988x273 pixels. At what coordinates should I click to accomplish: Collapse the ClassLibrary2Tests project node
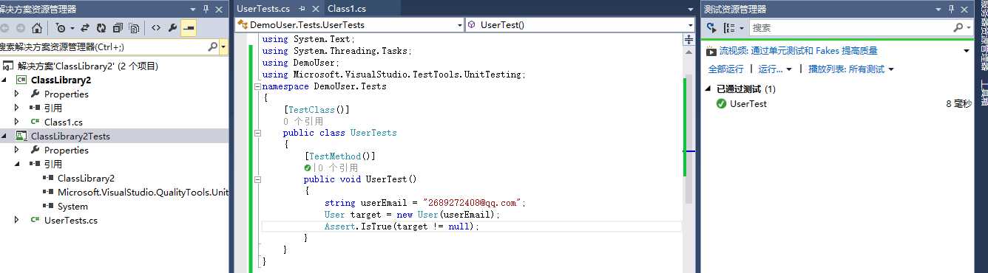point(4,136)
